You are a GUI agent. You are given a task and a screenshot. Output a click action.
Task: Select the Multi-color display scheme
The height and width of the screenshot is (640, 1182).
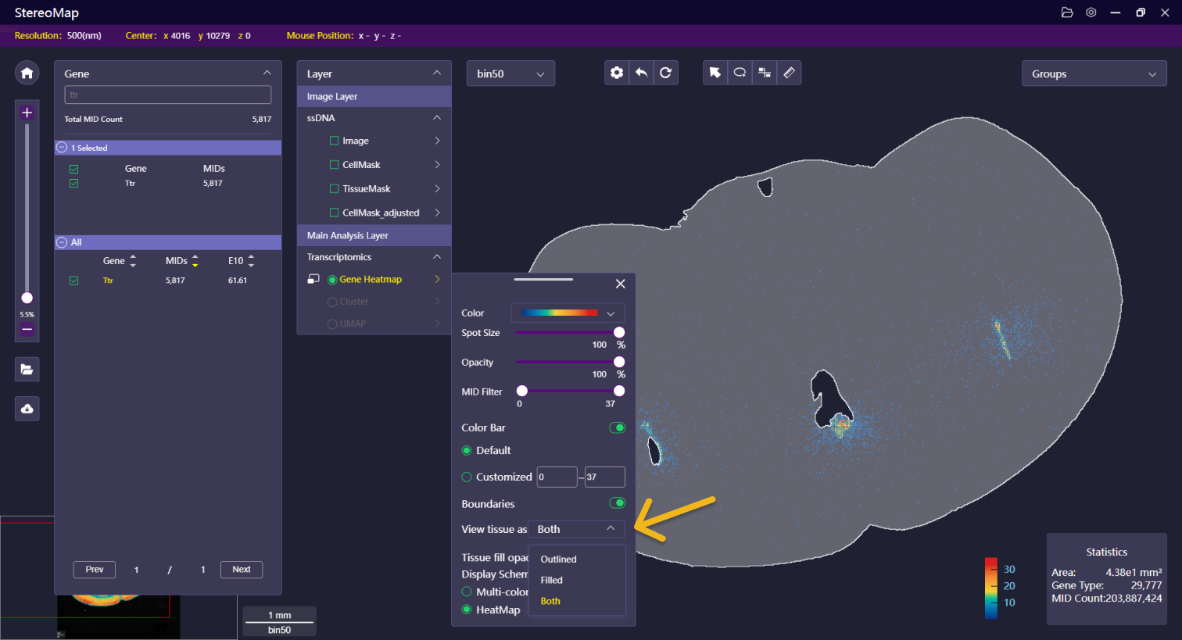467,592
